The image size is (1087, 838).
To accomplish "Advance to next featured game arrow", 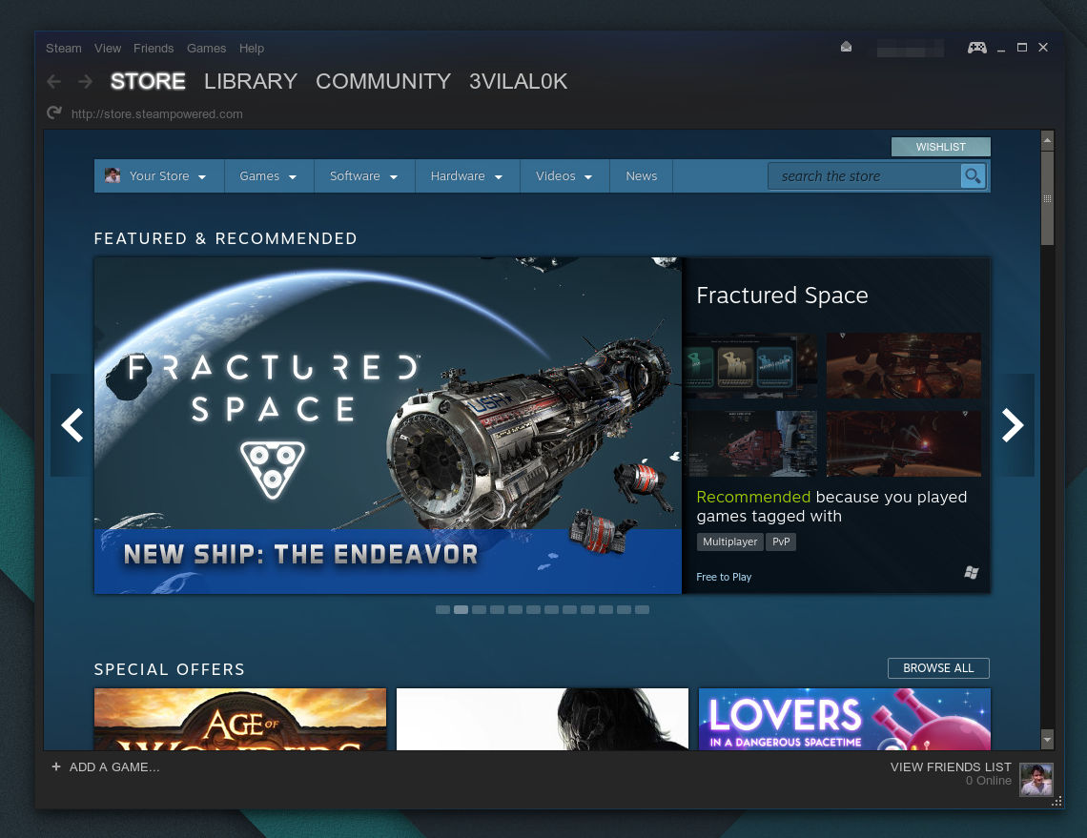I will coord(1013,425).
